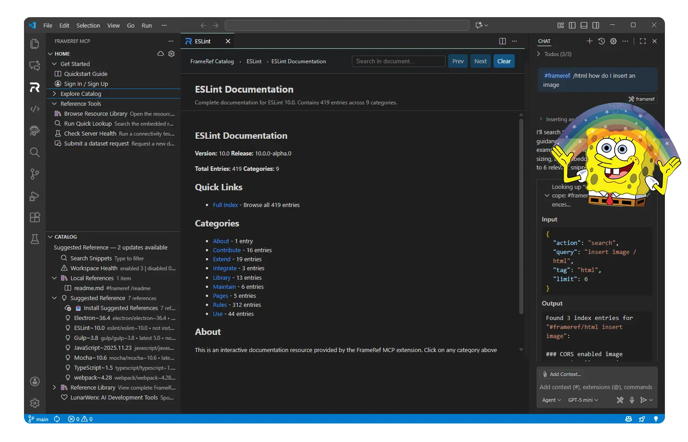
Task: Click the microphone icon in chat input
Action: (632, 400)
